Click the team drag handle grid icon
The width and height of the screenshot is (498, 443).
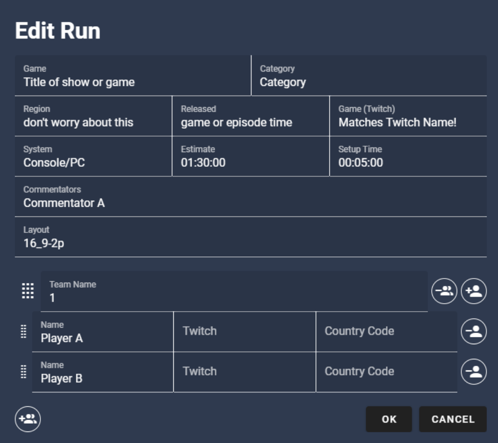(x=28, y=291)
